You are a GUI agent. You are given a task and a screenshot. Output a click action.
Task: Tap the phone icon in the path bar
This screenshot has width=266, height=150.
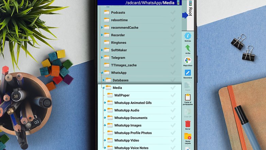coord(178,2)
